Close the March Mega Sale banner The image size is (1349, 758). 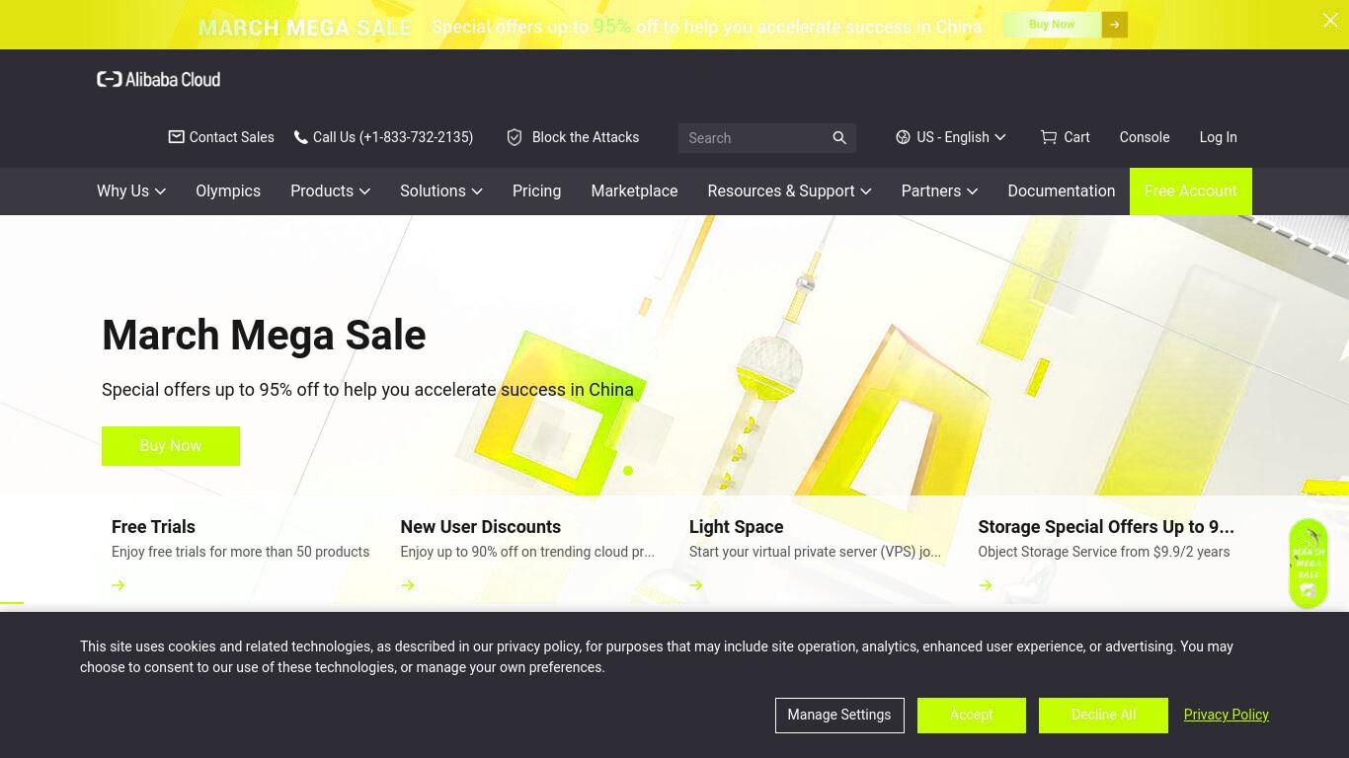[1329, 20]
